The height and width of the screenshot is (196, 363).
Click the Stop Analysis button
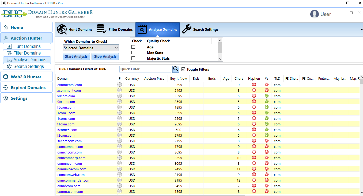(x=105, y=56)
